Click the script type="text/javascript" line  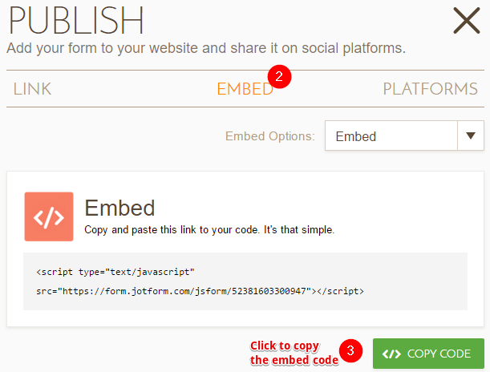pos(115,271)
